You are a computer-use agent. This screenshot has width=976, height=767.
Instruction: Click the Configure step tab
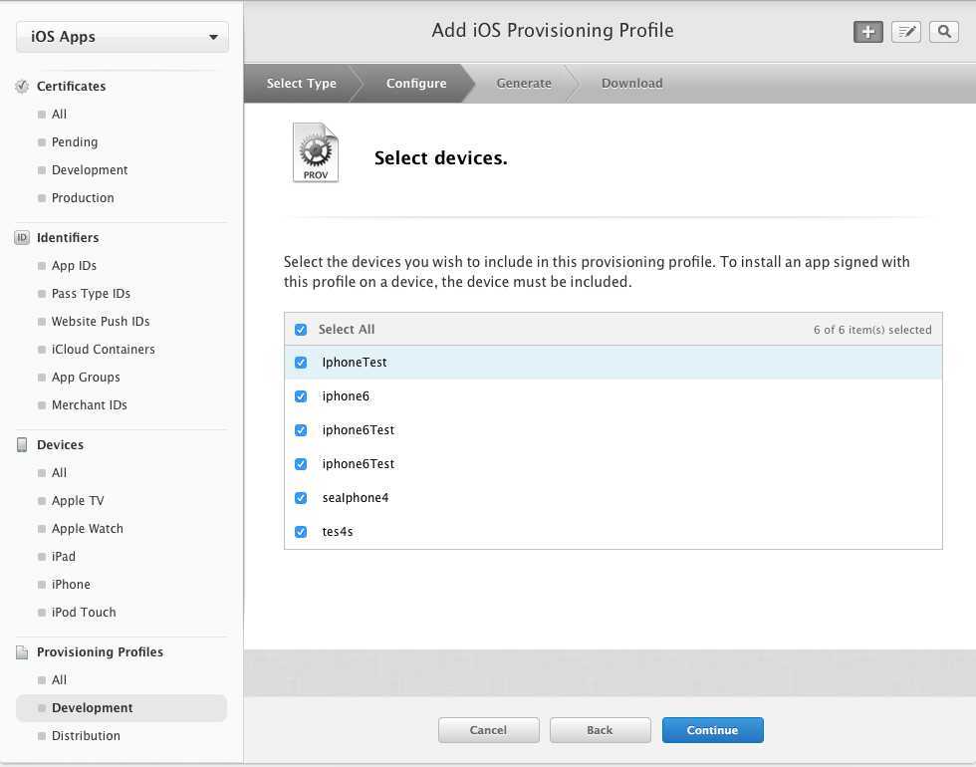(x=415, y=84)
